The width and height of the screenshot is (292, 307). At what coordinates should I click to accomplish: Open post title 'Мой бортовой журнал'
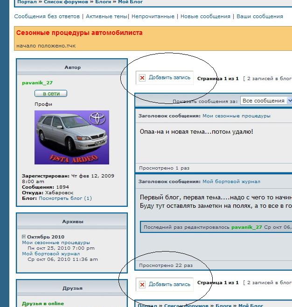231,181
